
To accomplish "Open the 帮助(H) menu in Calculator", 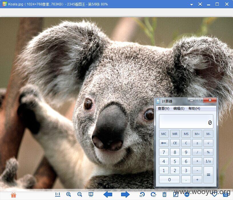I will click(x=194, y=109).
